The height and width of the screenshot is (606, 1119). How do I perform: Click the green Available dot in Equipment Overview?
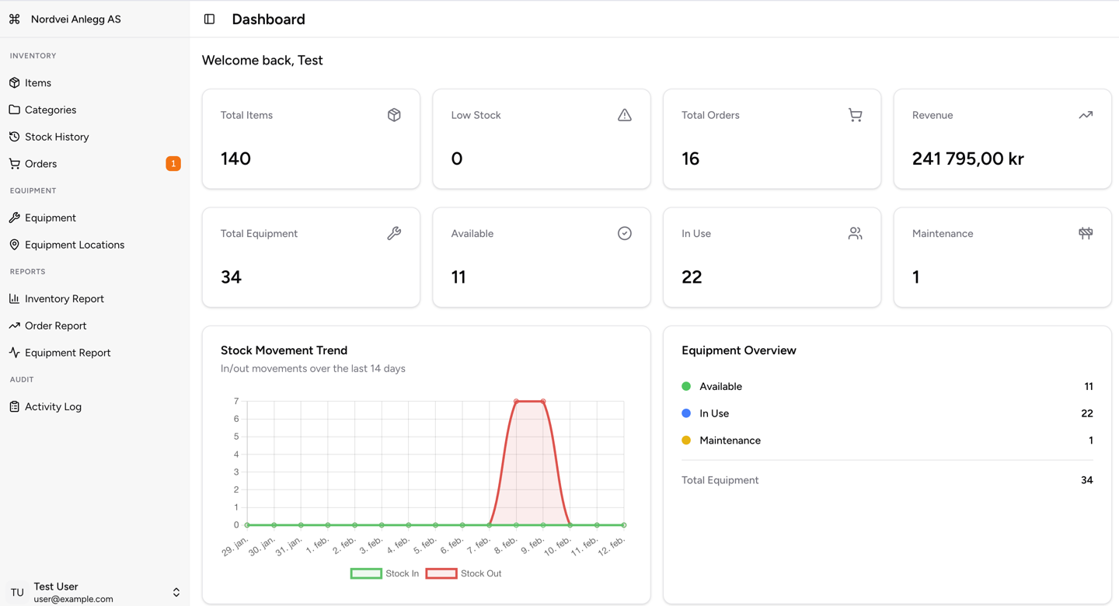point(685,385)
